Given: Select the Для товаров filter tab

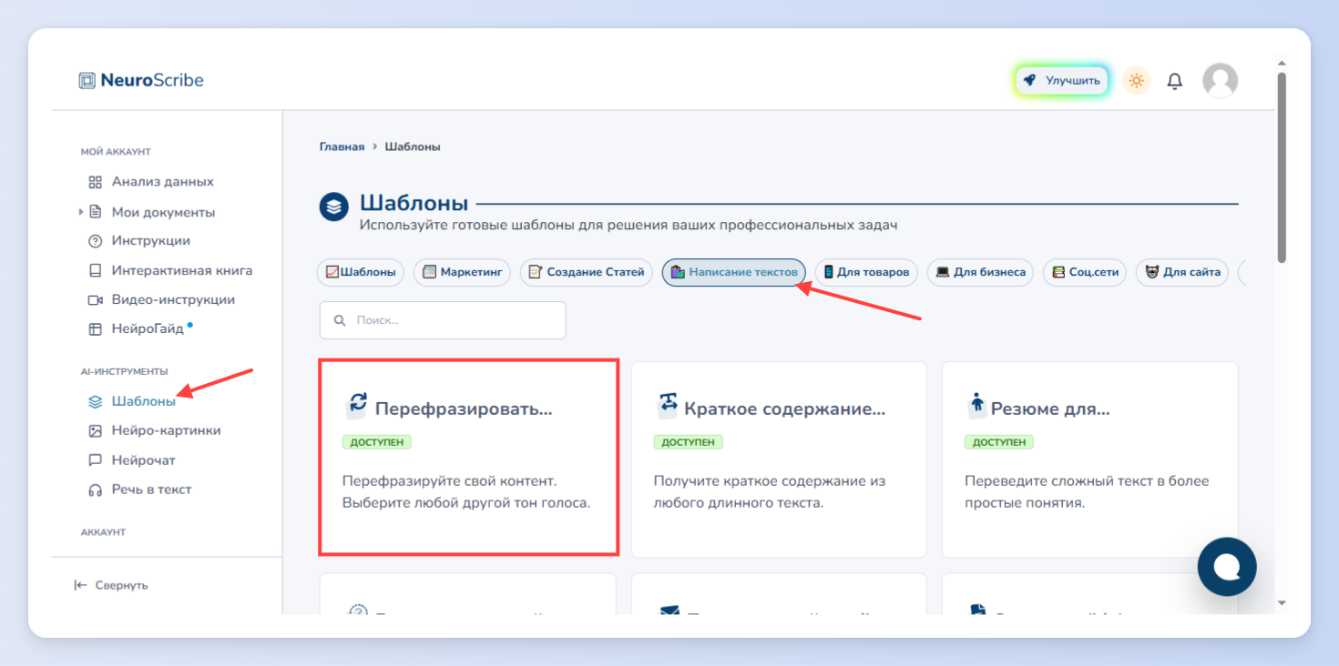Looking at the screenshot, I should pyautogui.click(x=866, y=272).
